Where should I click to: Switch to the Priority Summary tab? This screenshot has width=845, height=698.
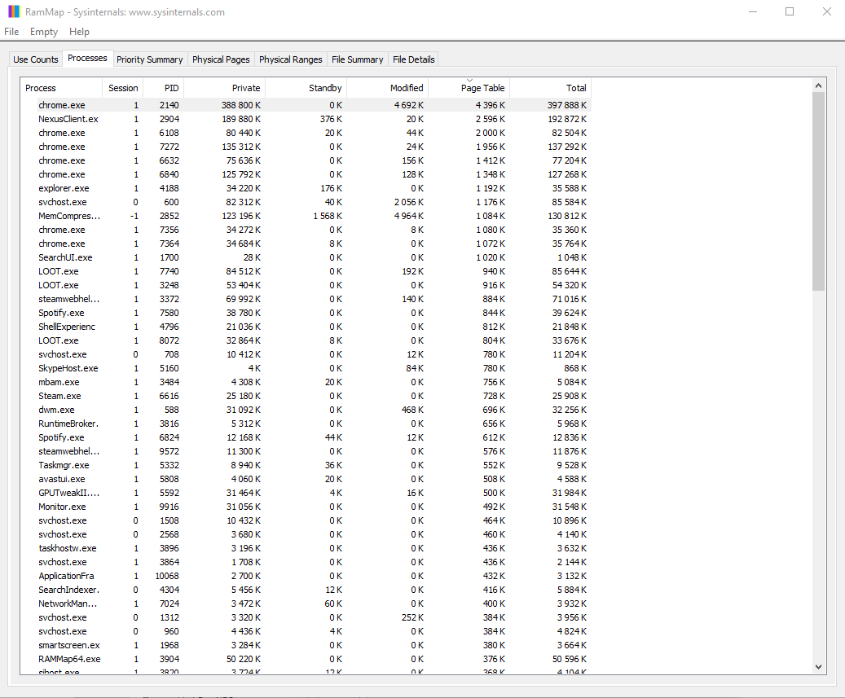pos(149,59)
